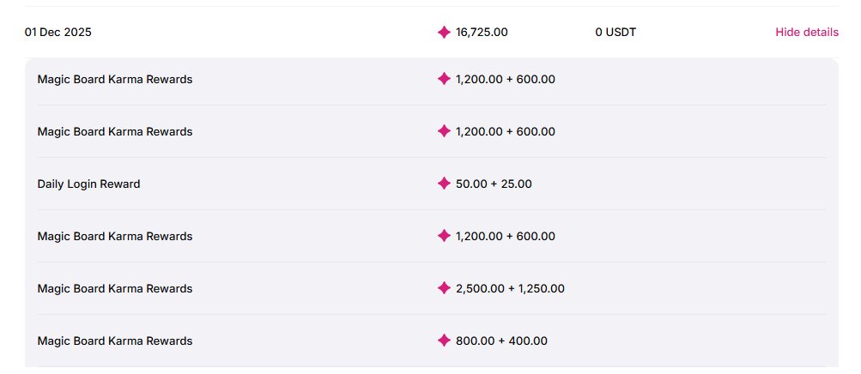
Task: Click the first Magic Board Karma Rewards label
Action: point(115,79)
